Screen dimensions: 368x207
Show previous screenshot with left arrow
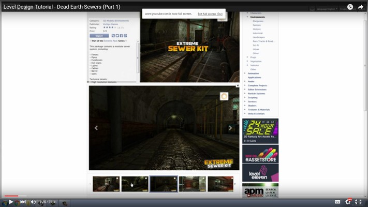tap(96, 128)
